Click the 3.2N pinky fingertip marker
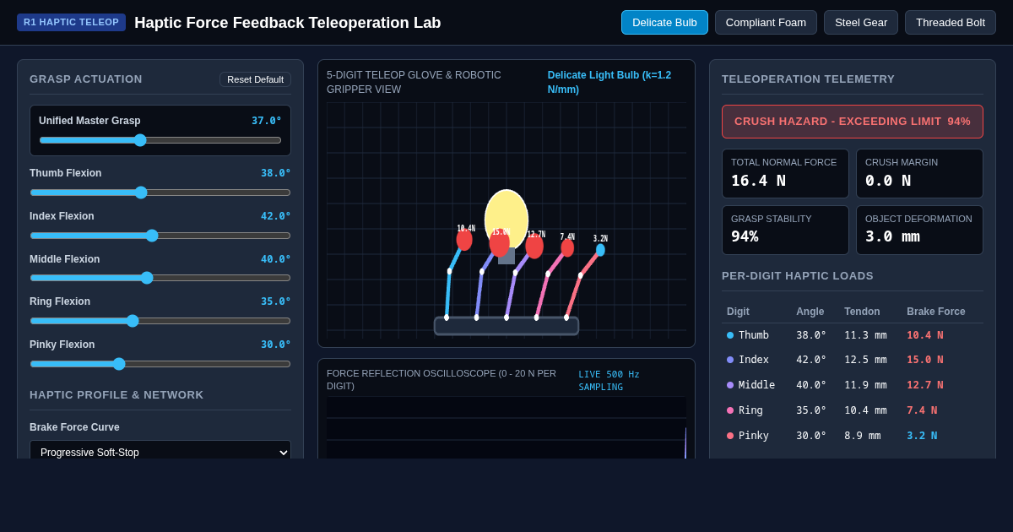 point(600,250)
